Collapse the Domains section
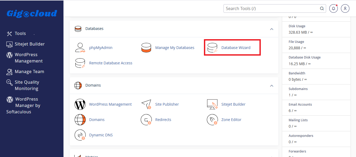This screenshot has width=356, height=157. coord(272,86)
